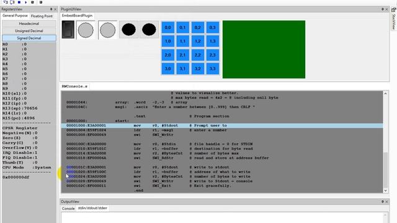Click keypad button 2,2
The height and width of the screenshot is (223, 397).
pos(197,55)
